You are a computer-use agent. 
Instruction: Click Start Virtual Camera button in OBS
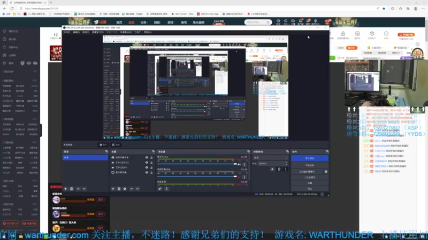[x=307, y=172]
